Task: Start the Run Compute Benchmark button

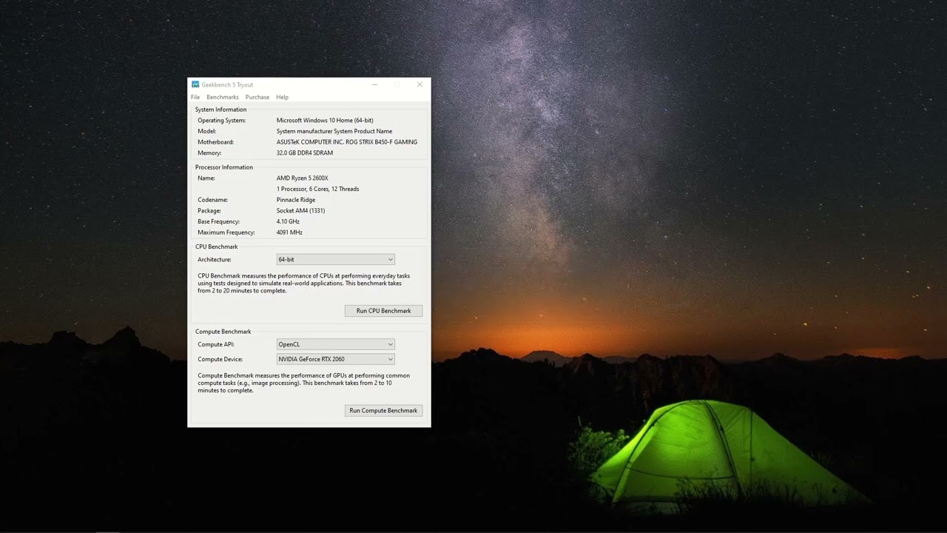Action: 383,410
